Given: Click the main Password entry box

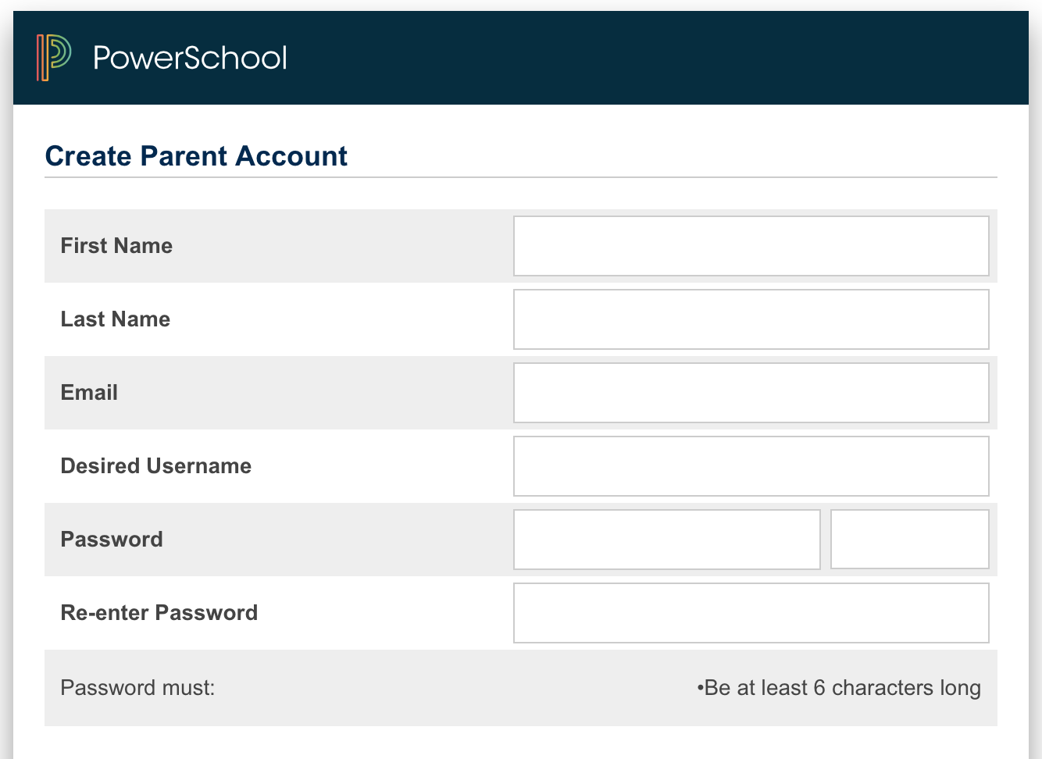Looking at the screenshot, I should click(666, 540).
